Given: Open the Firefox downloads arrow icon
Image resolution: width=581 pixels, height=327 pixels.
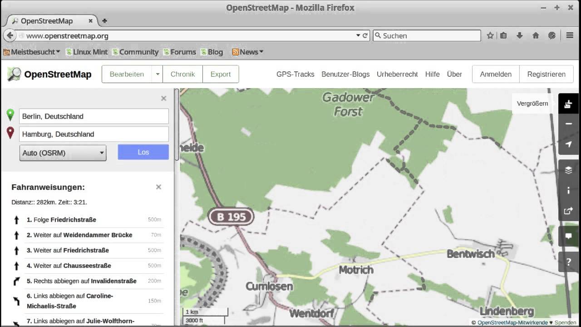Looking at the screenshot, I should tap(520, 35).
